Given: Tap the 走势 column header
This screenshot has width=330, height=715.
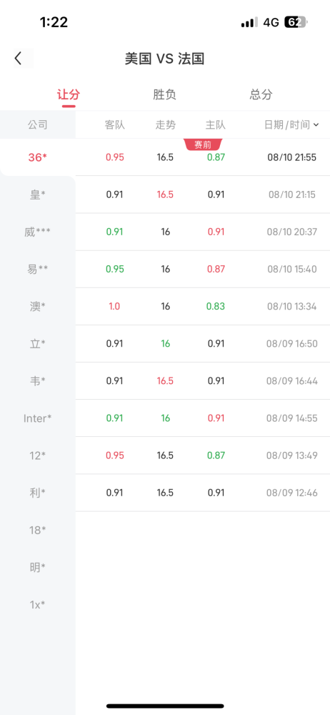Looking at the screenshot, I should 166,124.
